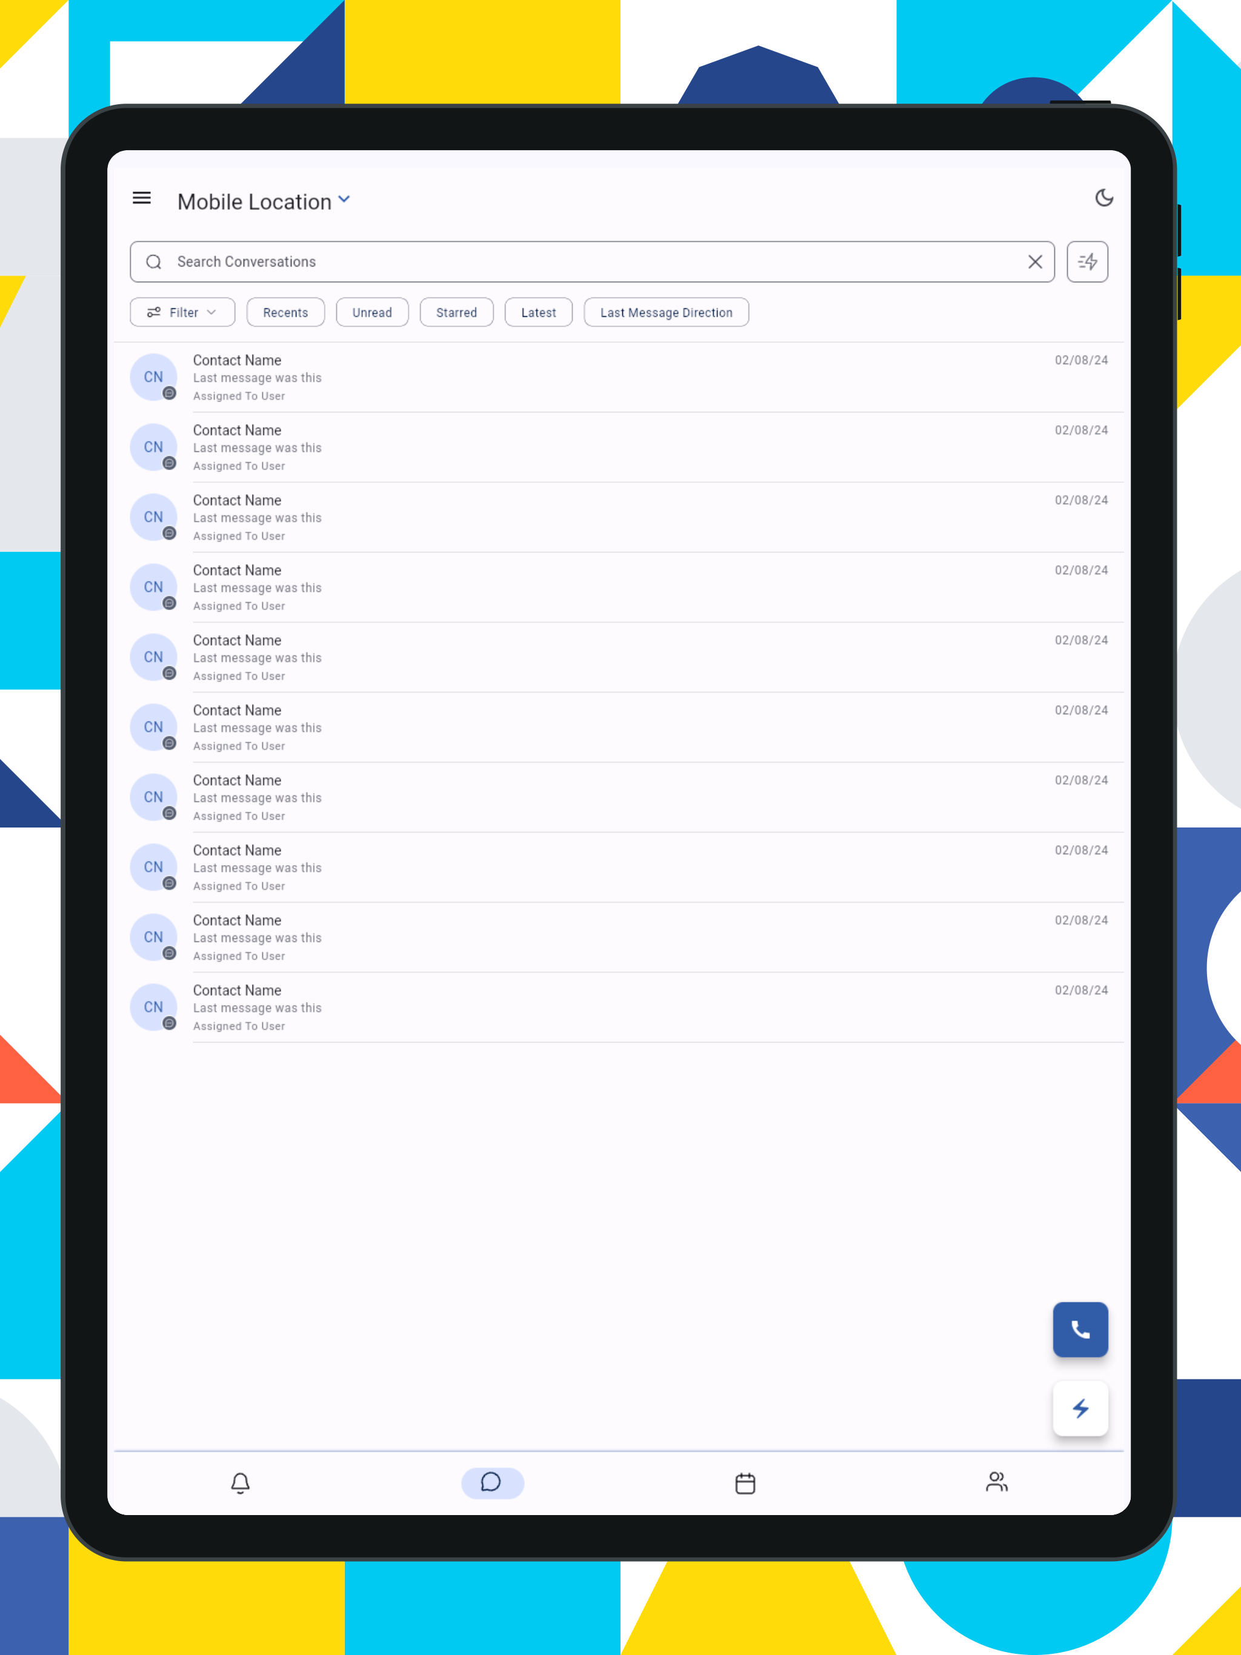
Task: Select the Starred filter chip
Action: pos(456,313)
